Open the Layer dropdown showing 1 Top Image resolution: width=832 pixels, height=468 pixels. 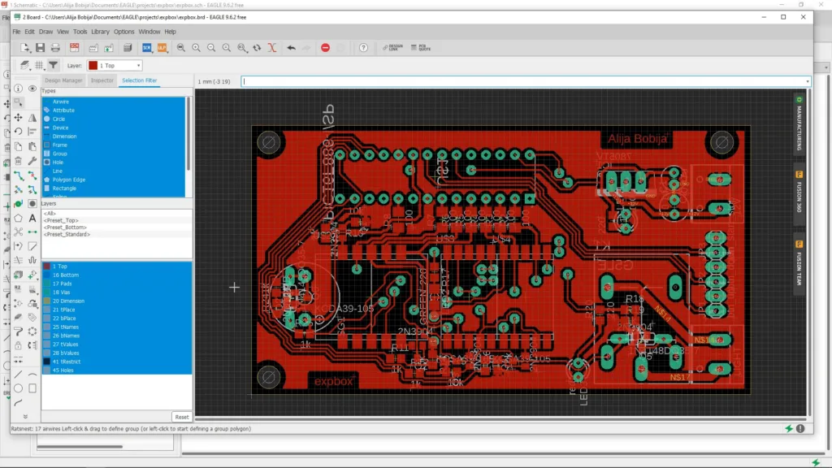(115, 65)
